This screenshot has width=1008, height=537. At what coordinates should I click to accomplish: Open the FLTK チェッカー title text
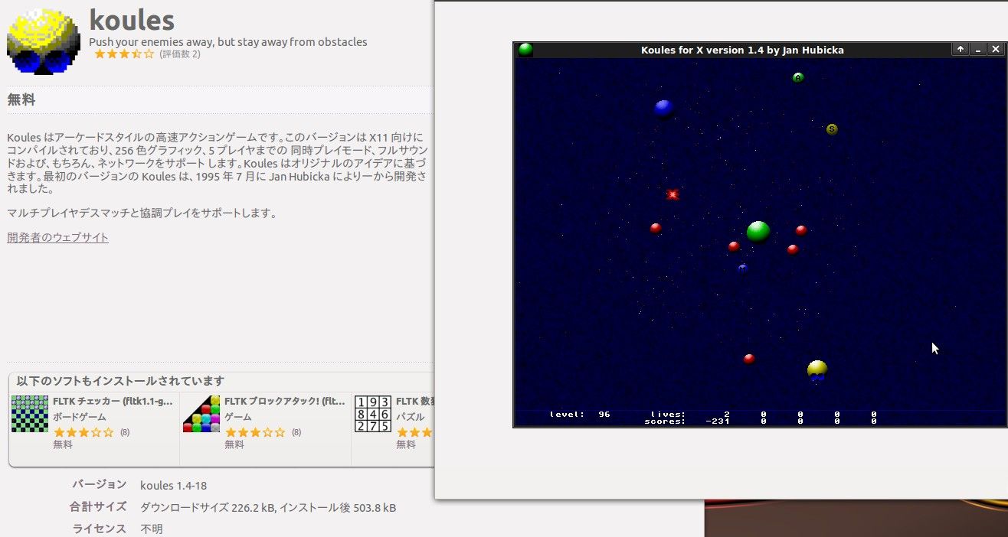pos(113,401)
